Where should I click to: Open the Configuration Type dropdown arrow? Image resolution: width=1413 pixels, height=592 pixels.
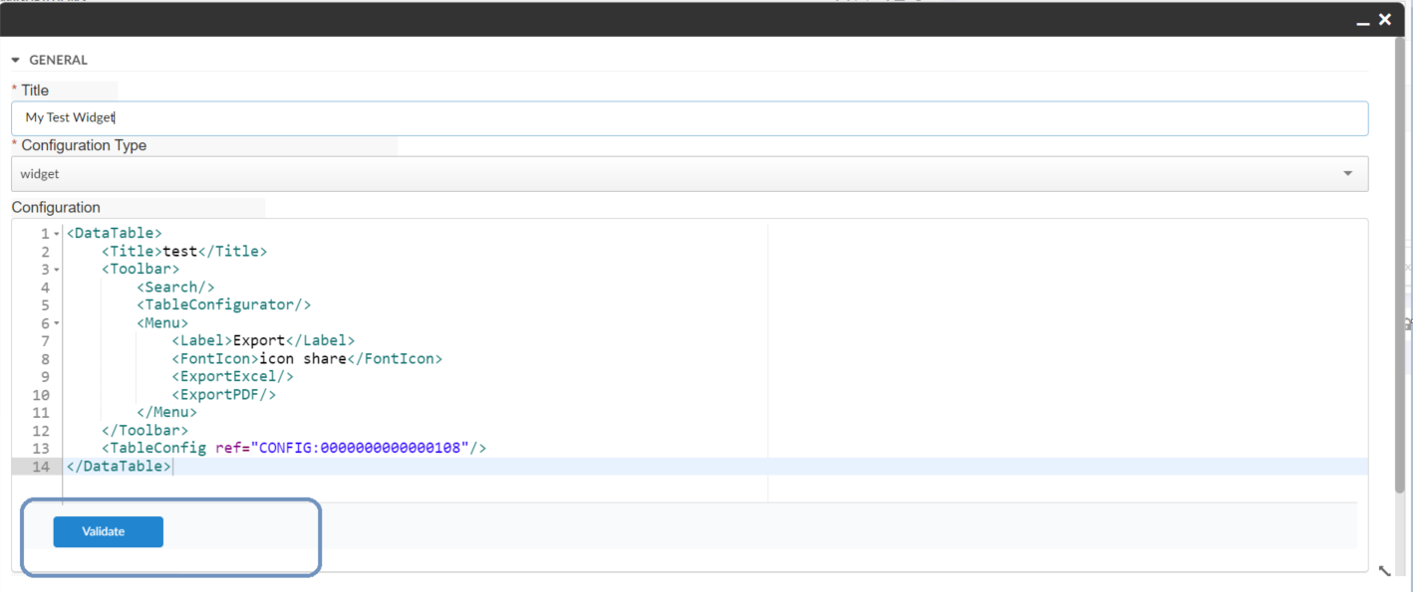coord(1347,174)
